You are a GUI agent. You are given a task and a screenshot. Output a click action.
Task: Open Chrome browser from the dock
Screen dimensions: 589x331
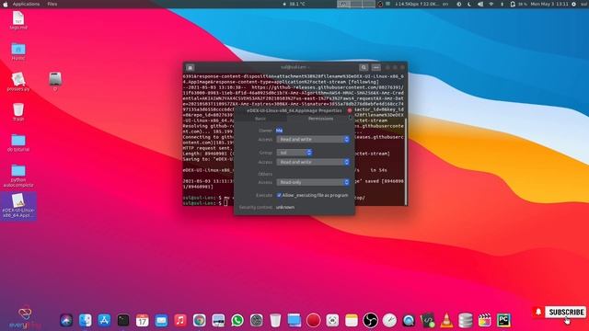[x=200, y=320]
